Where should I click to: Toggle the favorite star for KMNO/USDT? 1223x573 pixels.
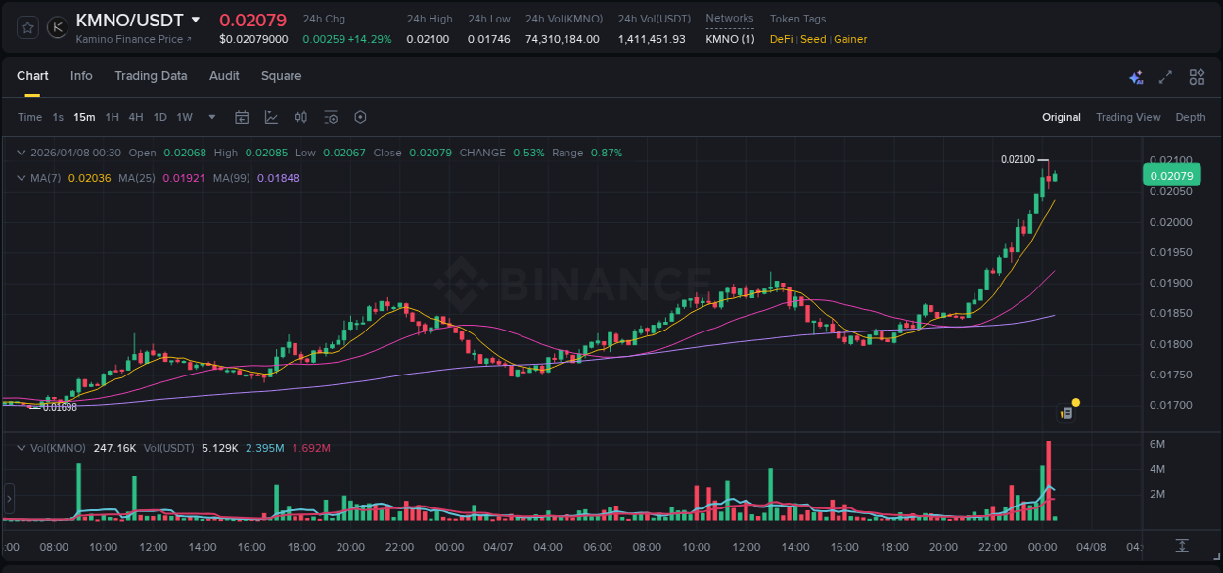[x=26, y=27]
